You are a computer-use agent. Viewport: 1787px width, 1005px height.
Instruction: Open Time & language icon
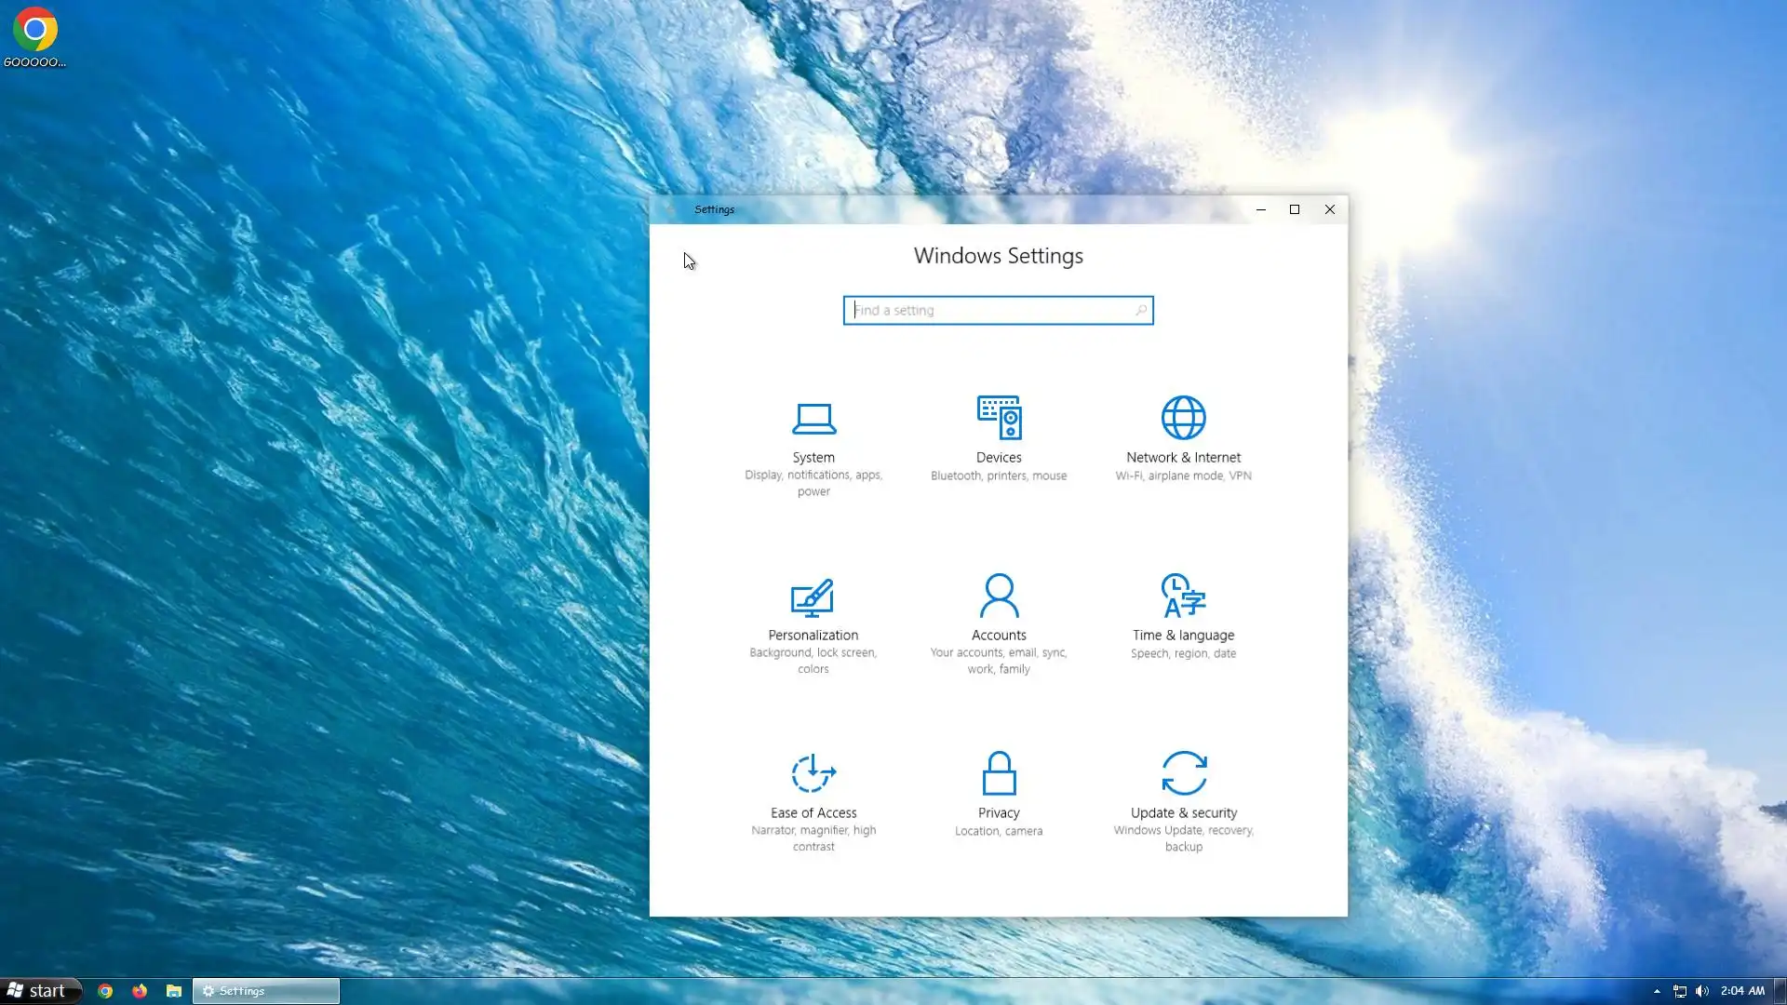1183,596
